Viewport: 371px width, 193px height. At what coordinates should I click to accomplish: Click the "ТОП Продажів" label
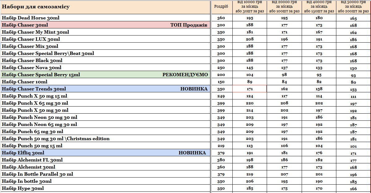(189, 25)
